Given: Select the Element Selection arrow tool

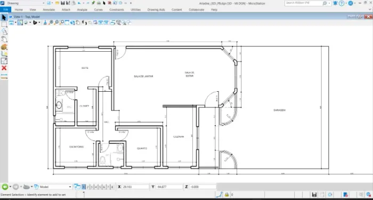Looking at the screenshot, I should [x=4, y=17].
